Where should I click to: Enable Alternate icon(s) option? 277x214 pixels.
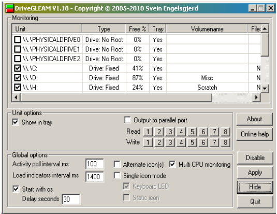pos(117,164)
